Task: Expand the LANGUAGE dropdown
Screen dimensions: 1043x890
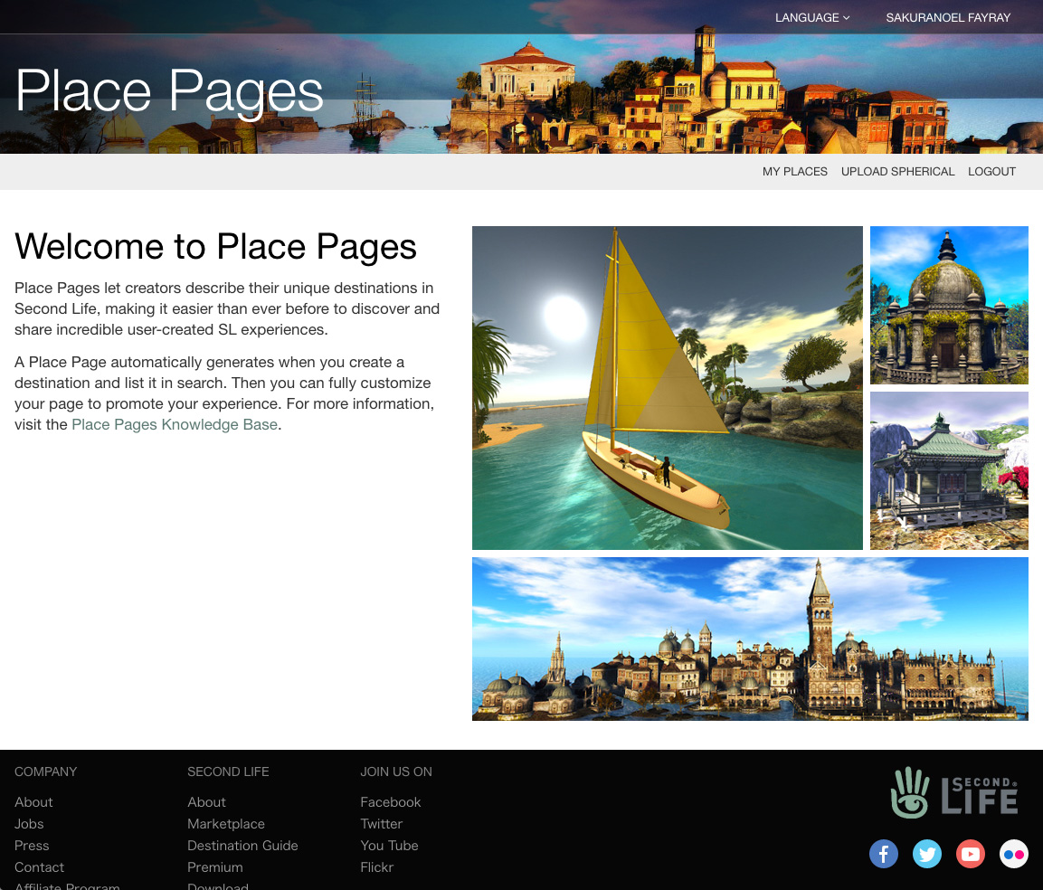Action: click(x=811, y=17)
